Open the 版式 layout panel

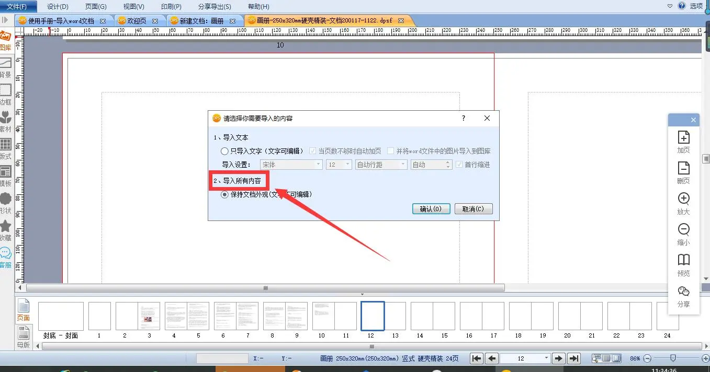5,149
